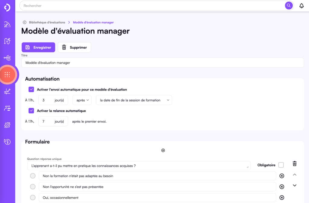Click the Enregistrer button

pos(38,47)
